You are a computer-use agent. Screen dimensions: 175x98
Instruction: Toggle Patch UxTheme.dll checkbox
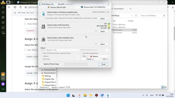[42, 53]
